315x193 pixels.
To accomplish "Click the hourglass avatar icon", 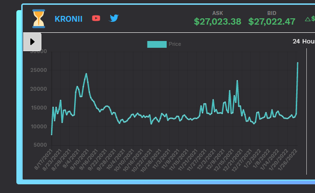I will click(39, 18).
